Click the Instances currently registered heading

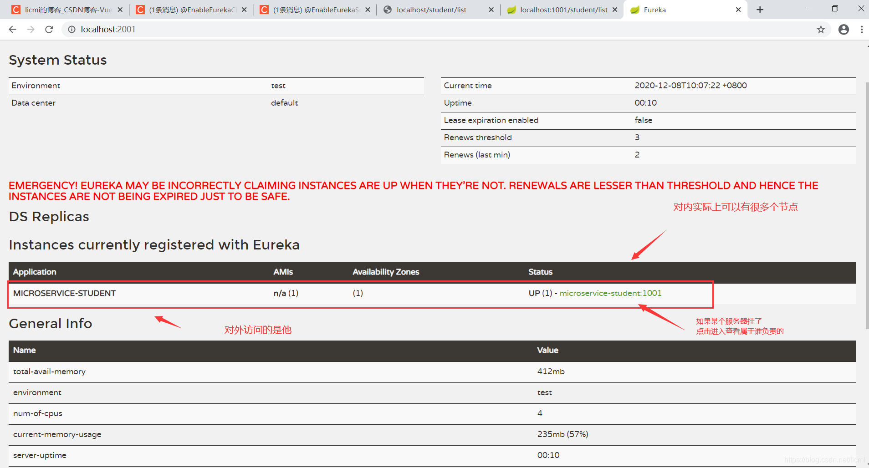click(154, 245)
